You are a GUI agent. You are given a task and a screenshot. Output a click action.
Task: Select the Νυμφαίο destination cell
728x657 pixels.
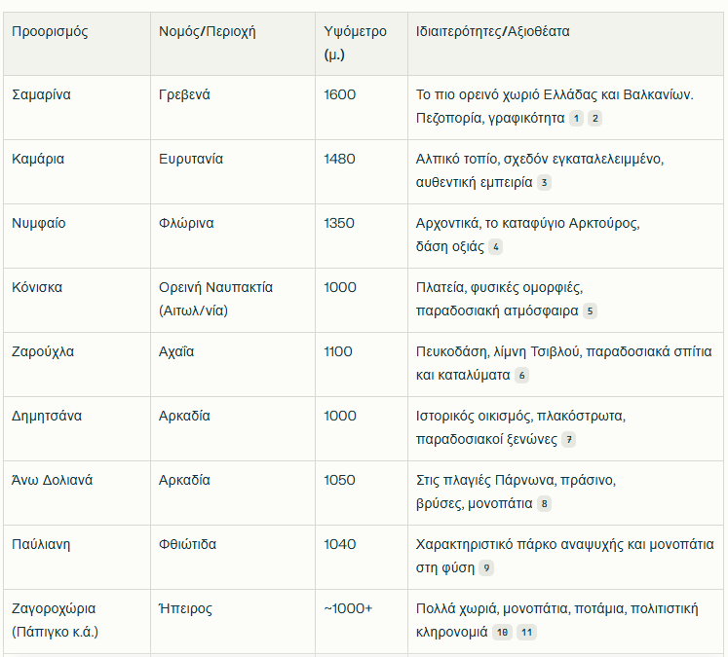tap(77, 236)
